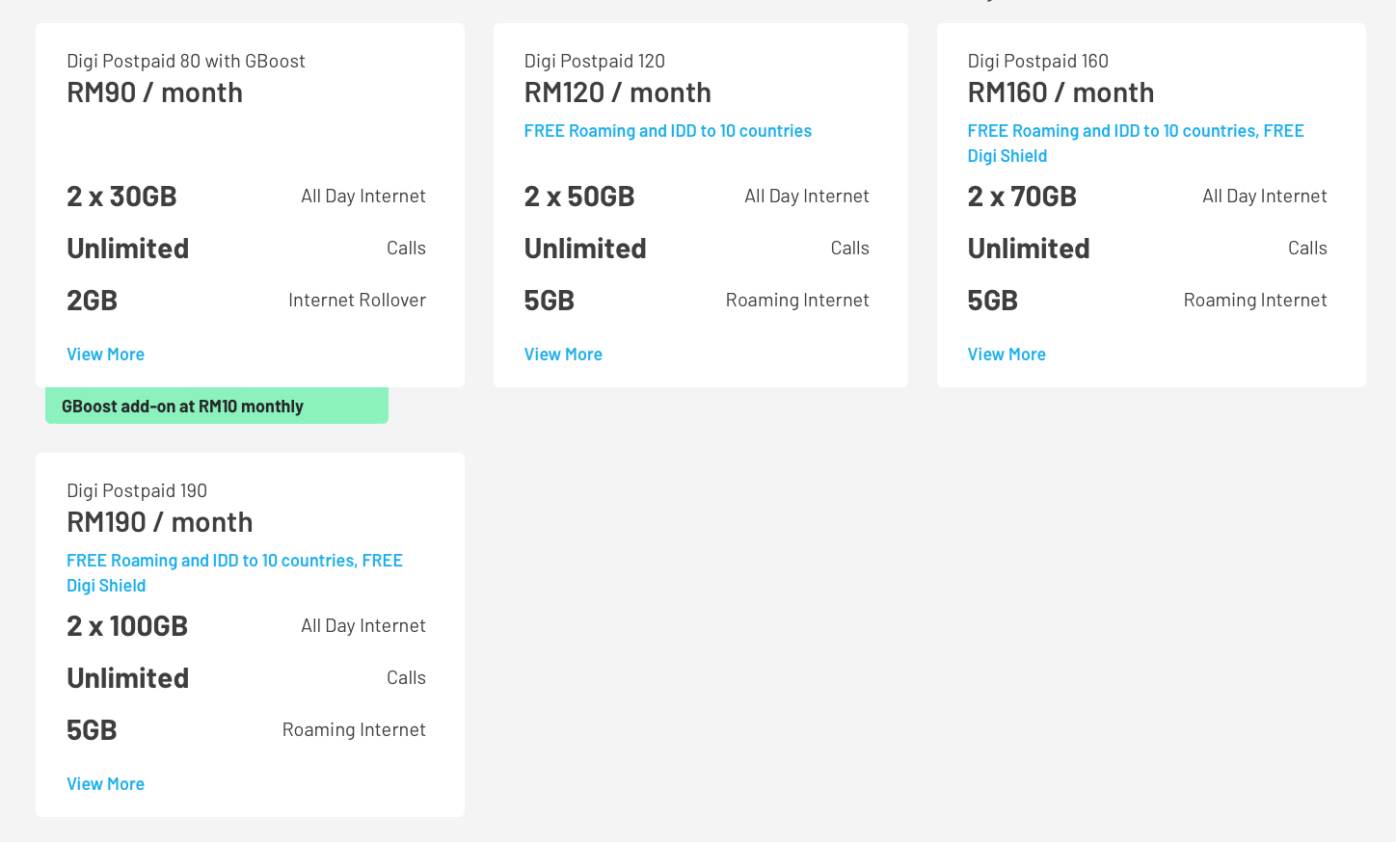Click All Day Internet label on Postpaid 160 card
The width and height of the screenshot is (1396, 842).
(1265, 197)
